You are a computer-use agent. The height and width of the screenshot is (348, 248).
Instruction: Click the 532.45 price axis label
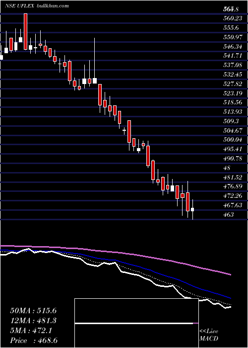coord(232,75)
